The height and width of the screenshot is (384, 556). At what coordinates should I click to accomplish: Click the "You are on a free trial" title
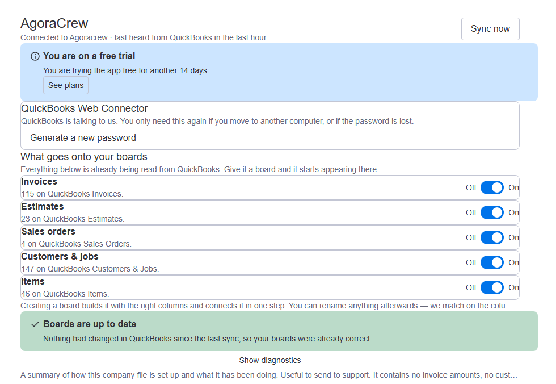pyautogui.click(x=89, y=56)
